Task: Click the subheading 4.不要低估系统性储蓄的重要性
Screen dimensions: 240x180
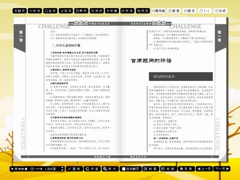Action: 66,118
